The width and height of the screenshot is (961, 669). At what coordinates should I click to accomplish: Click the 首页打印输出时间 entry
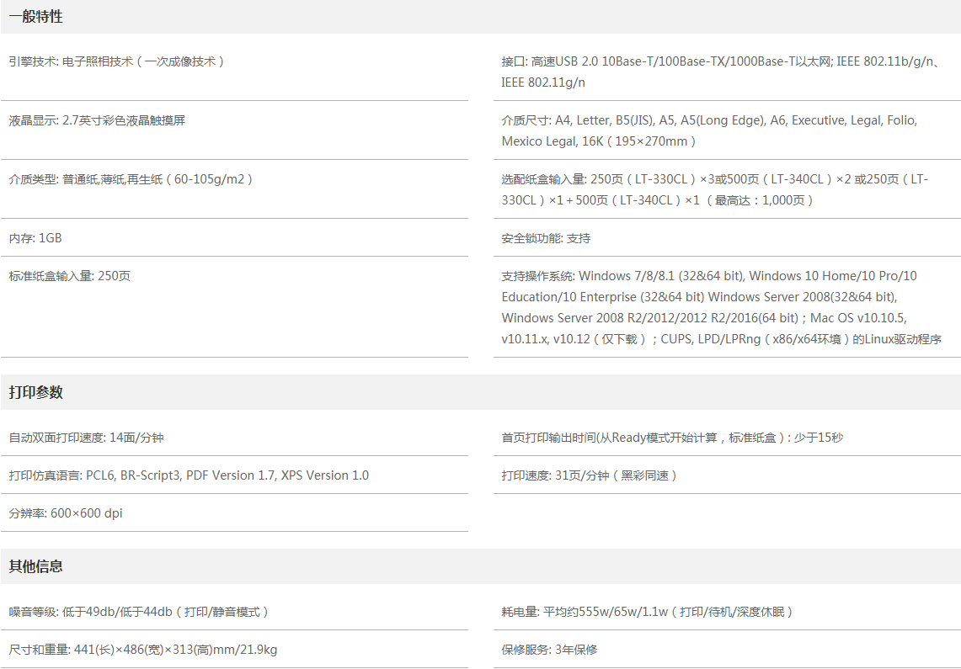point(672,438)
